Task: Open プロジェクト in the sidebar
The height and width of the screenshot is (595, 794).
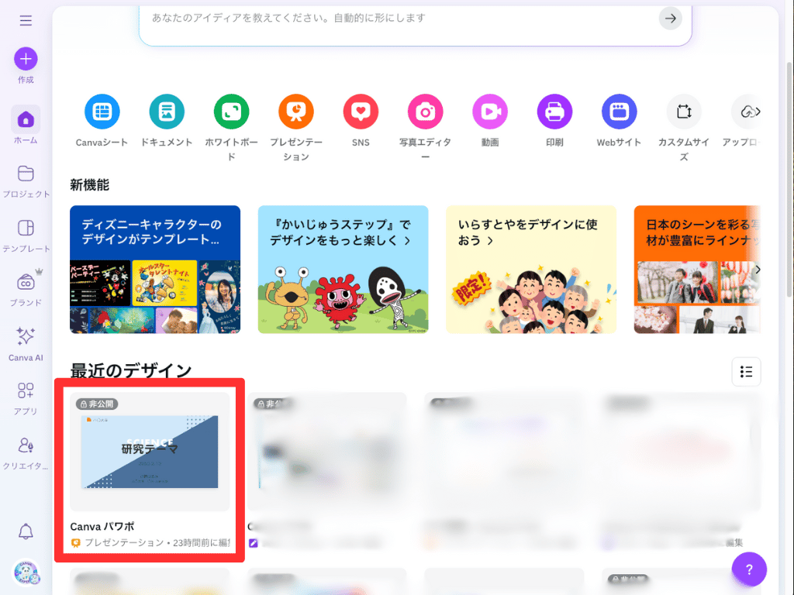Action: pyautogui.click(x=26, y=181)
